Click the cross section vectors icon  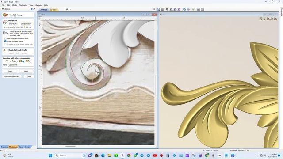point(5,33)
